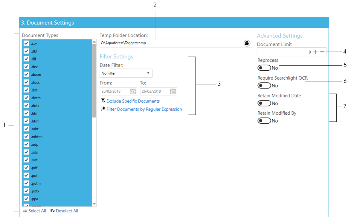The image size is (348, 220).
Task: Click the Deselect All list icon
Action: [x=53, y=211]
